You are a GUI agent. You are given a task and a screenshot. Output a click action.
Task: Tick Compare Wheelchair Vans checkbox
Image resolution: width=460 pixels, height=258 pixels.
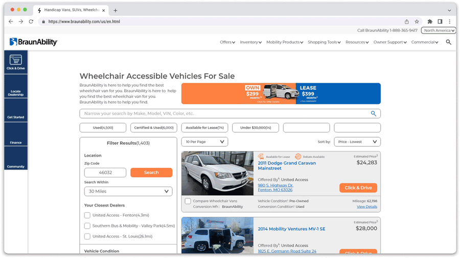(x=188, y=201)
